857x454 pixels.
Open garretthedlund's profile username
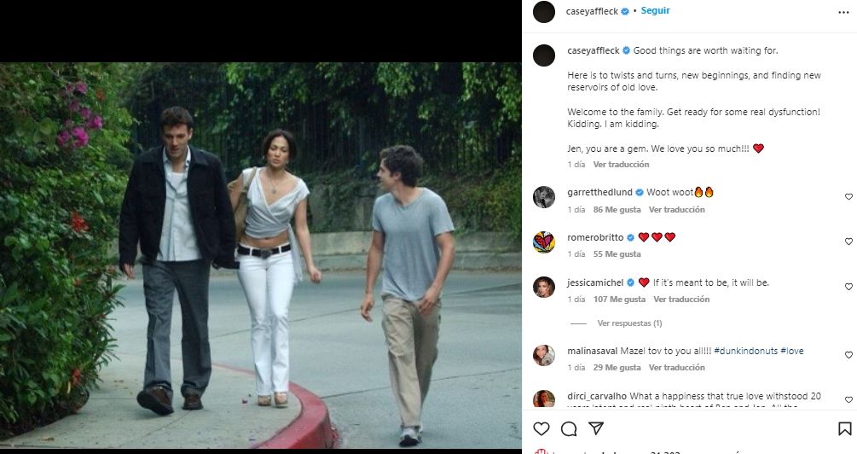[598, 192]
